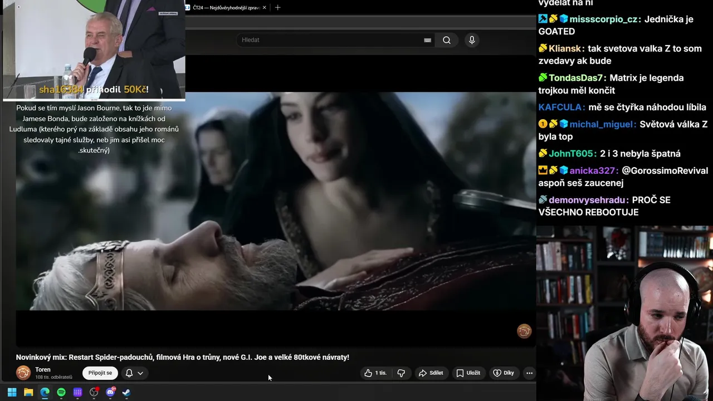Viewport: 713px width, 401px height.
Task: Open Discord from the taskbar
Action: (x=110, y=392)
